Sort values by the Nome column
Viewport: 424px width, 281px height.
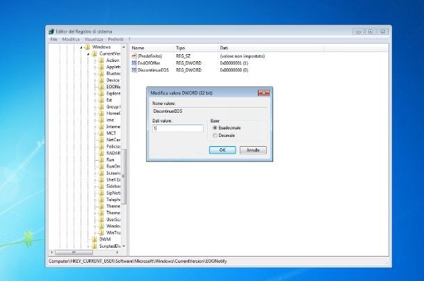pos(152,48)
